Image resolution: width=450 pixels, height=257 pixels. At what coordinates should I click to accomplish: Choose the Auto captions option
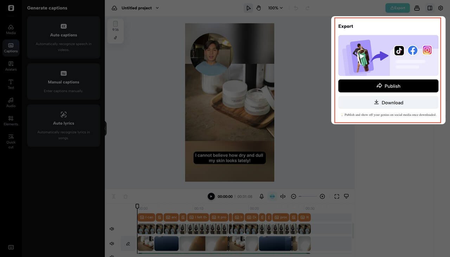64,37
